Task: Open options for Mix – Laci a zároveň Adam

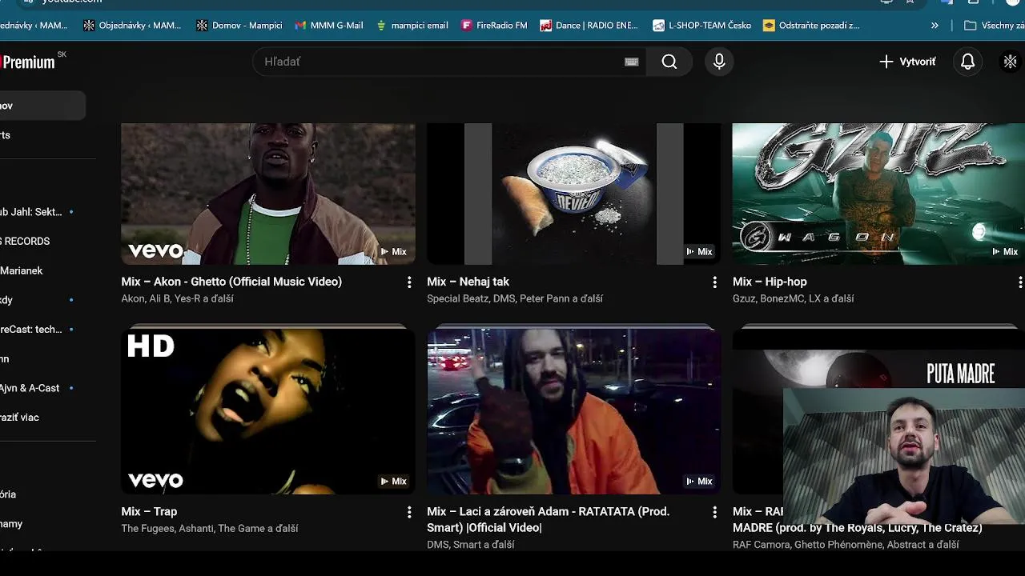Action: click(715, 512)
